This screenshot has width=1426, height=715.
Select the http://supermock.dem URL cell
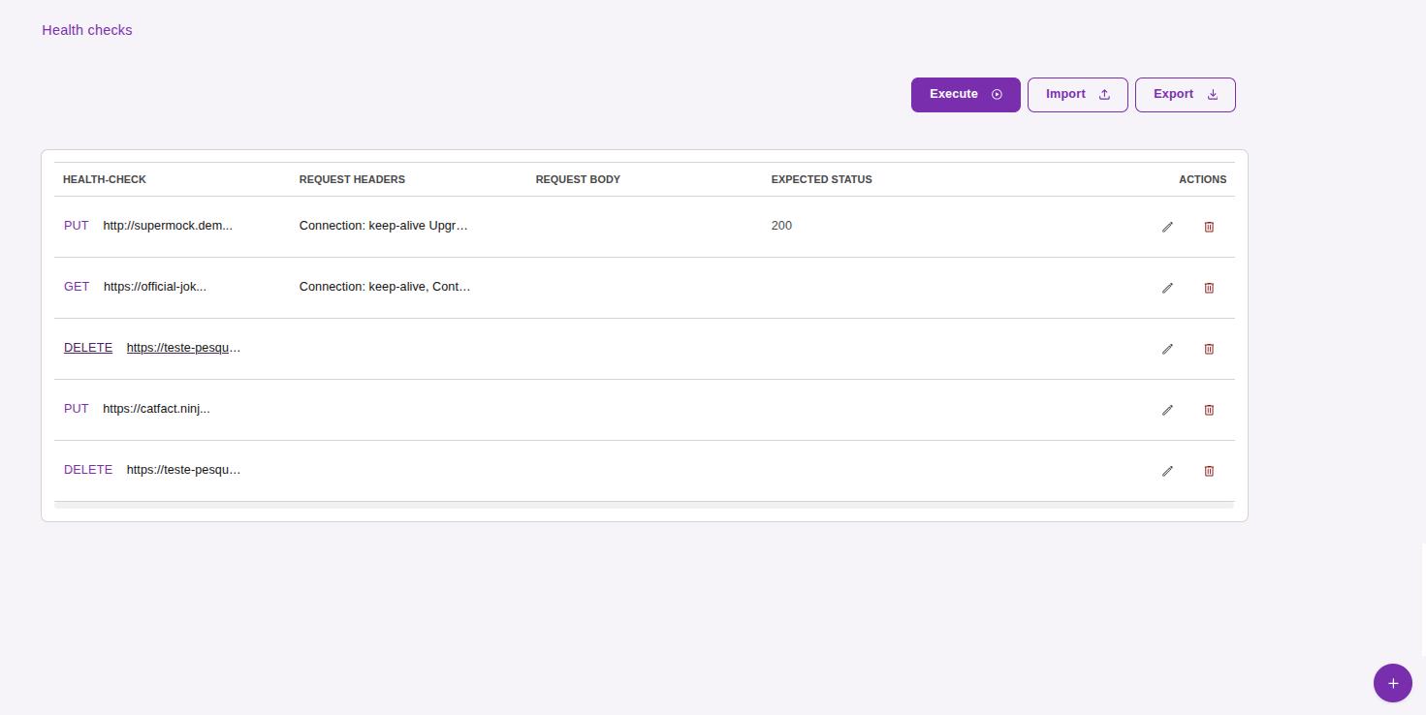click(168, 226)
